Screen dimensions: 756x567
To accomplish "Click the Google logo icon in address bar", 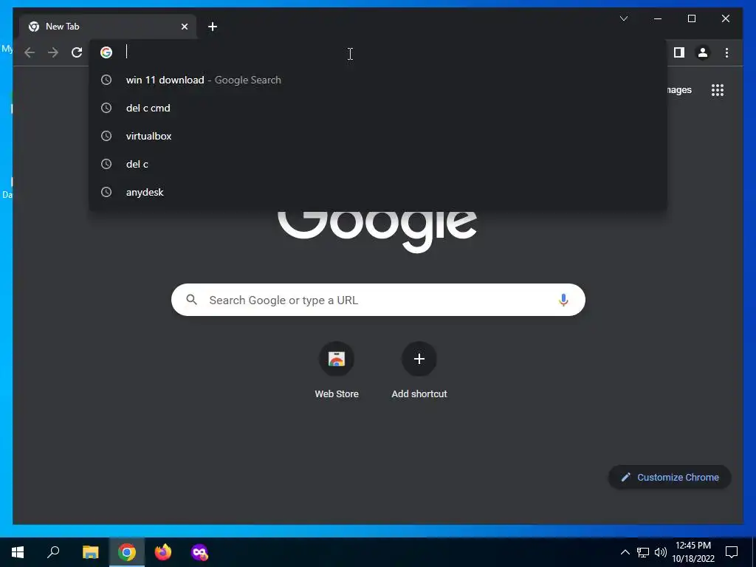I will click(x=106, y=52).
